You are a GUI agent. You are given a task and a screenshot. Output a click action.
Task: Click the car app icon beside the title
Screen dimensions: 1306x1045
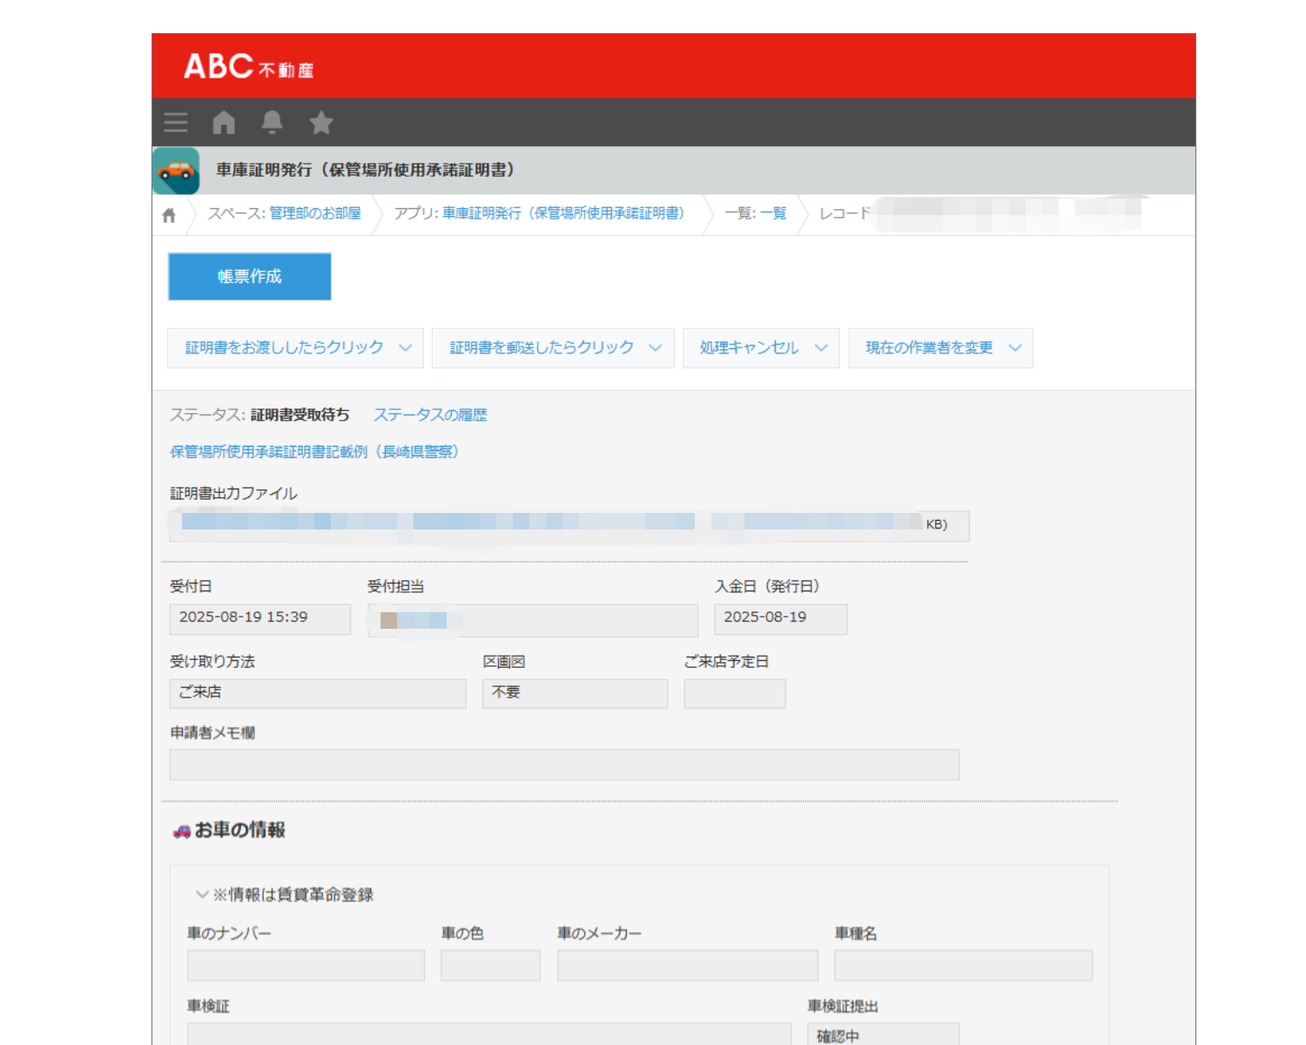177,171
